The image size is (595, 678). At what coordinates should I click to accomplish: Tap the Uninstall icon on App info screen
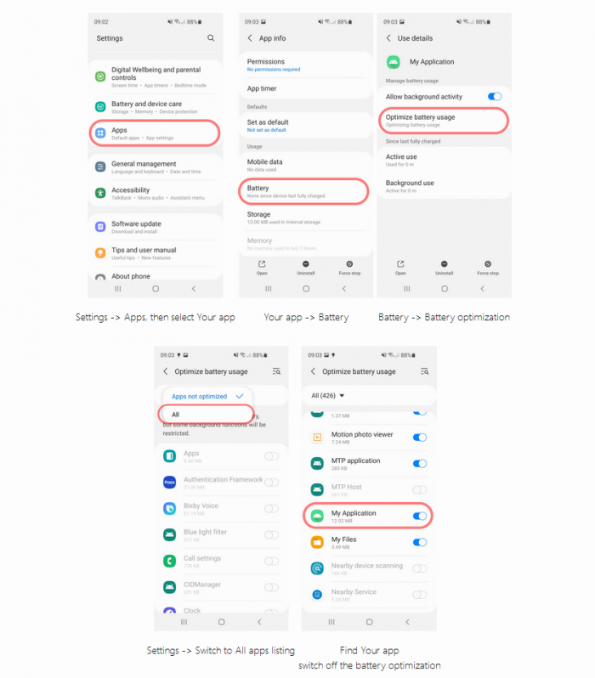click(x=305, y=263)
